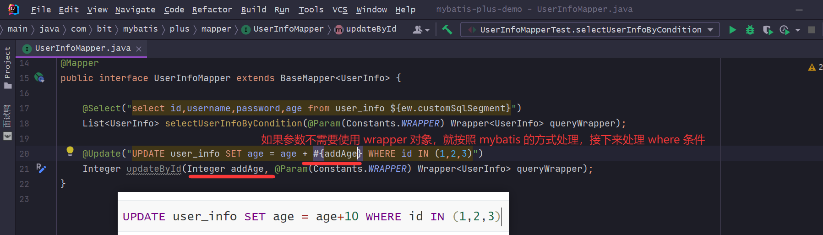Screen dimensions: 823x235
Task: Click the updateById breadcrumb
Action: point(365,29)
